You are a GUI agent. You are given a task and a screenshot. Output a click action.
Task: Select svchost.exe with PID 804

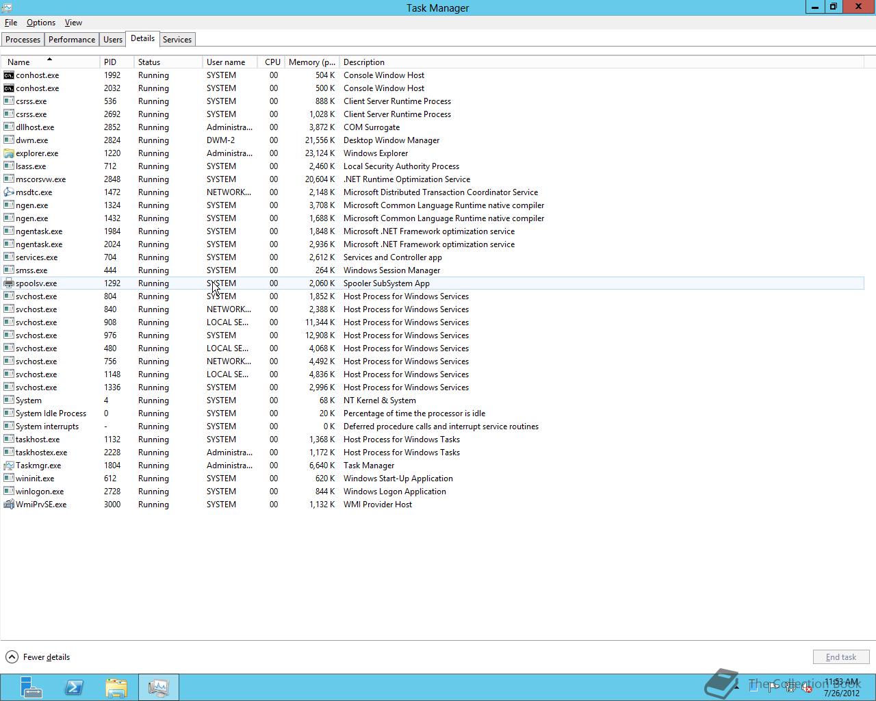[x=433, y=296]
